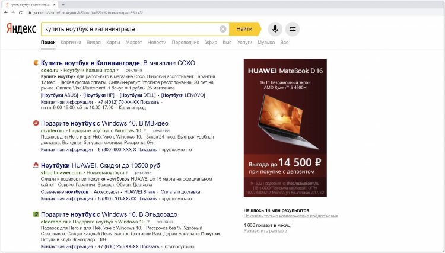Close the Yandex search browser tab

(x=54, y=5)
